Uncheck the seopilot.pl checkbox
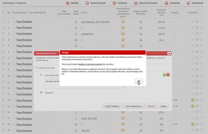The width and height of the screenshot is (208, 134). 41,92
